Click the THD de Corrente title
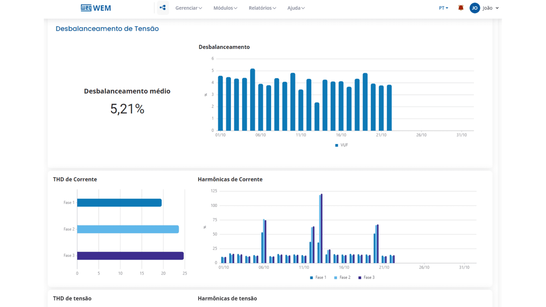This screenshot has width=546, height=307. 75,179
